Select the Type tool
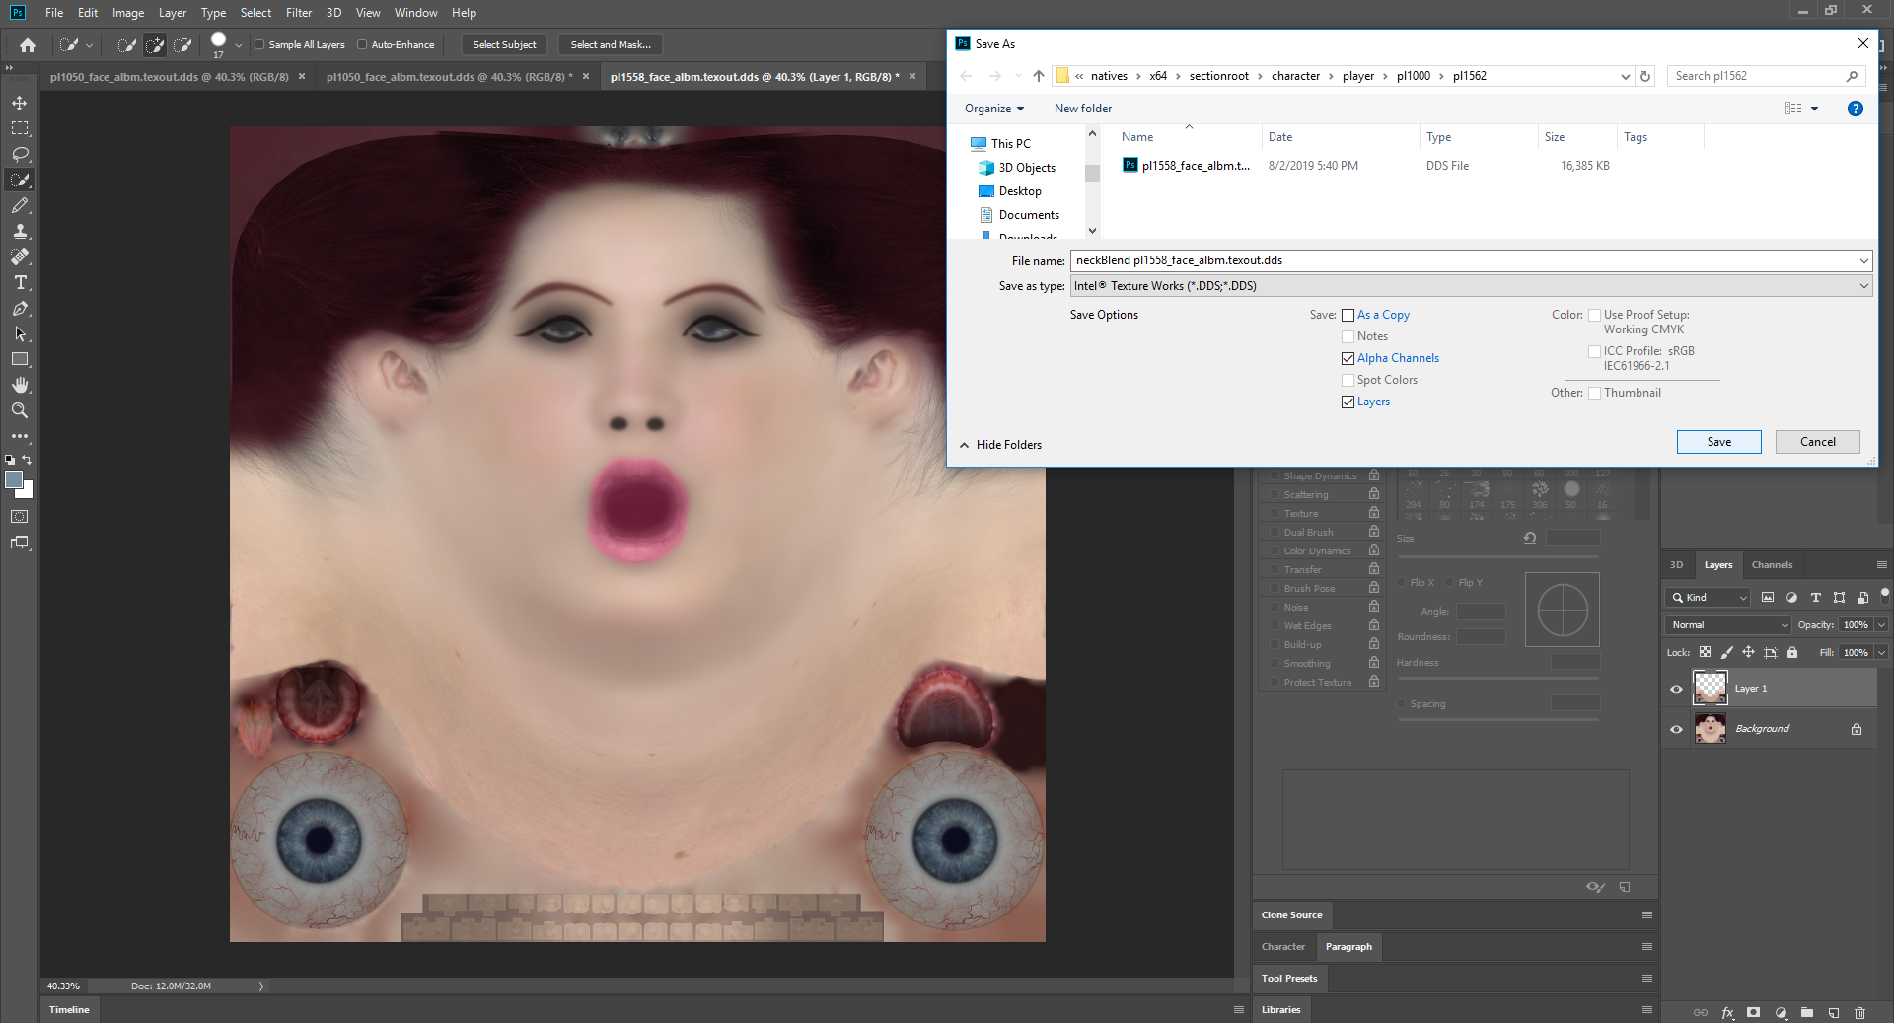This screenshot has width=1894, height=1023. (20, 282)
